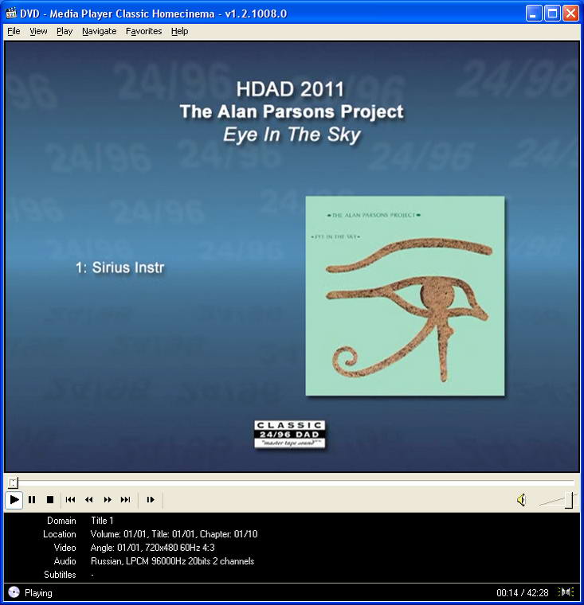
Task: Minimize the Media Player Classic window
Action: coord(534,14)
